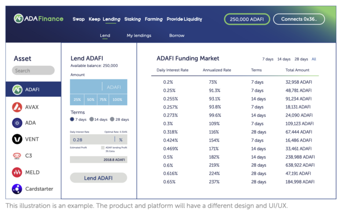Switch to the My lendings tab
342x213 pixels.
[139, 36]
